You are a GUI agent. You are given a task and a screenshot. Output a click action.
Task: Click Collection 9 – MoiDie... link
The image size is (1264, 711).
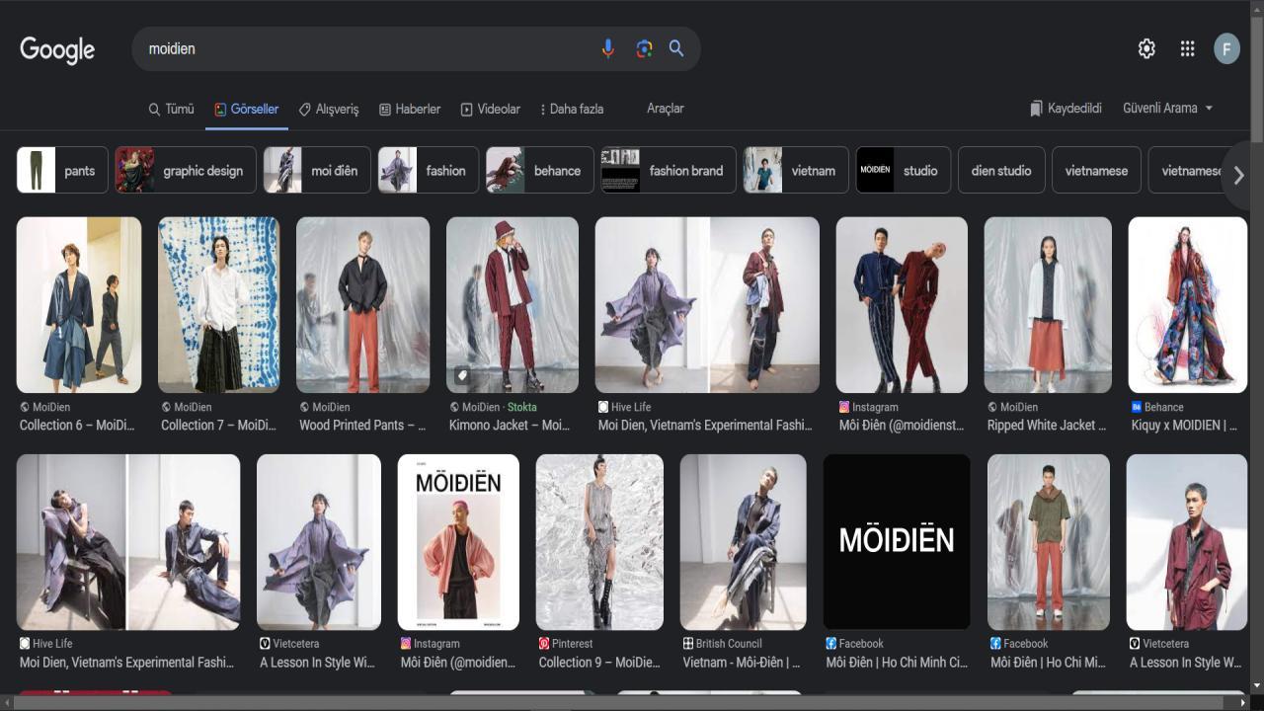[x=599, y=663]
